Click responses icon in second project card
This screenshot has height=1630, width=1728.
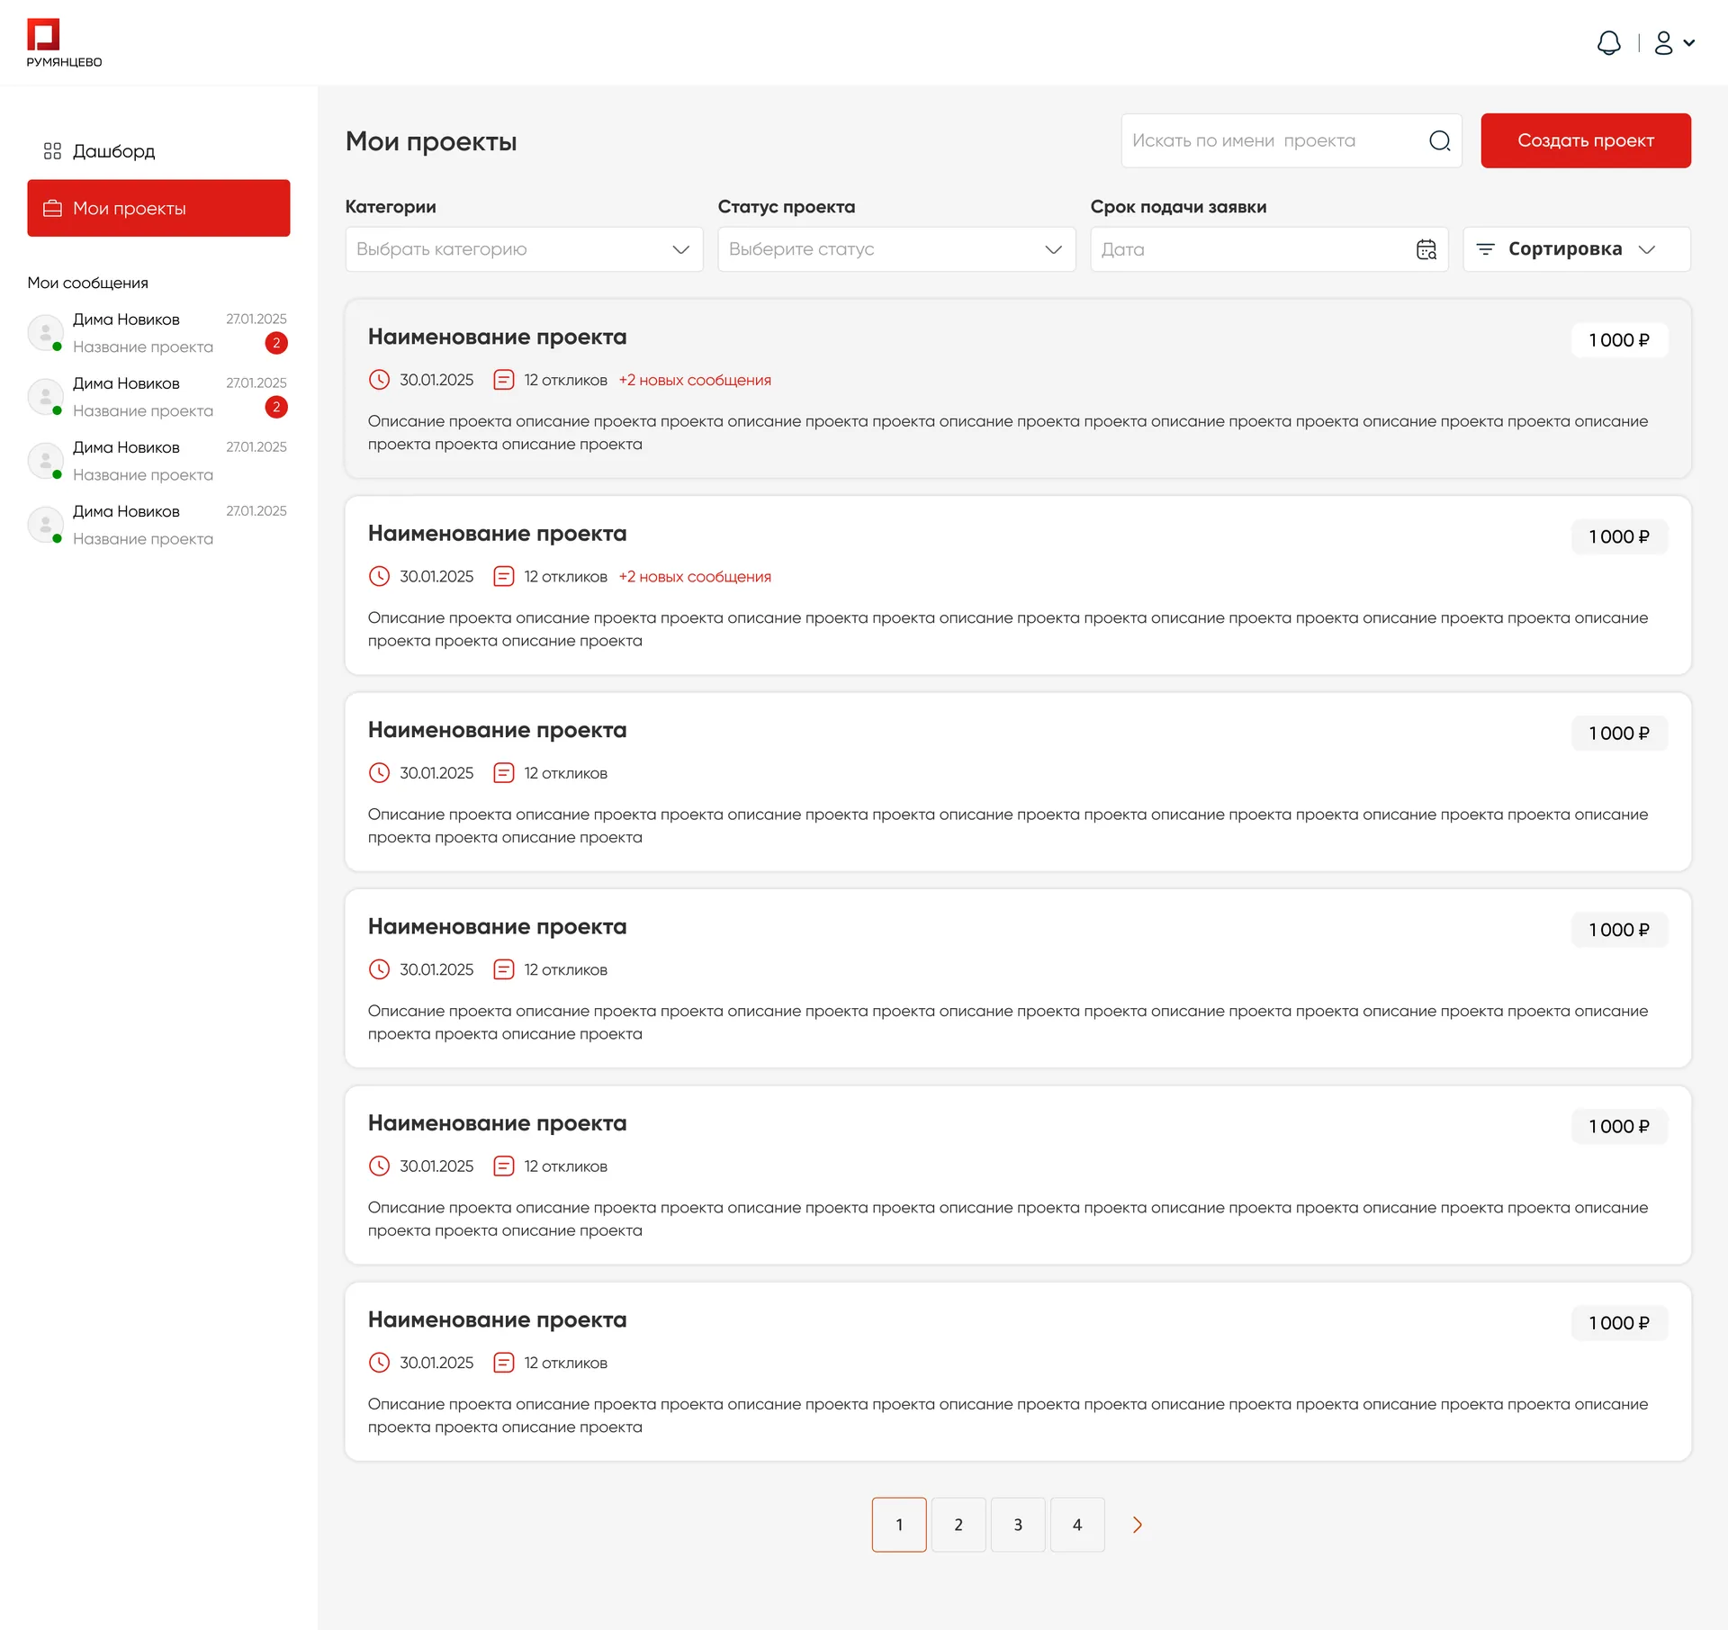(504, 576)
